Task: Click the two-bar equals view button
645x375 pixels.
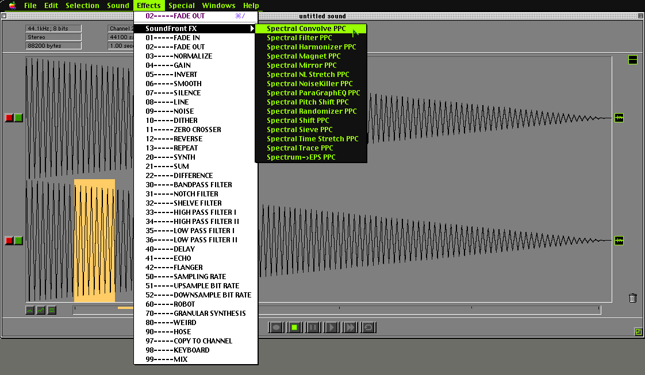Action: 52,310
